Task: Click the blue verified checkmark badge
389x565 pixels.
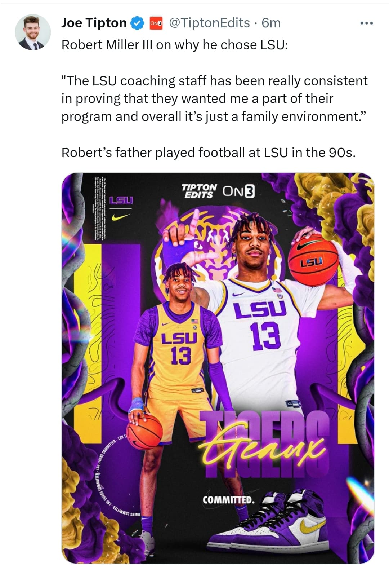Action: 137,23
